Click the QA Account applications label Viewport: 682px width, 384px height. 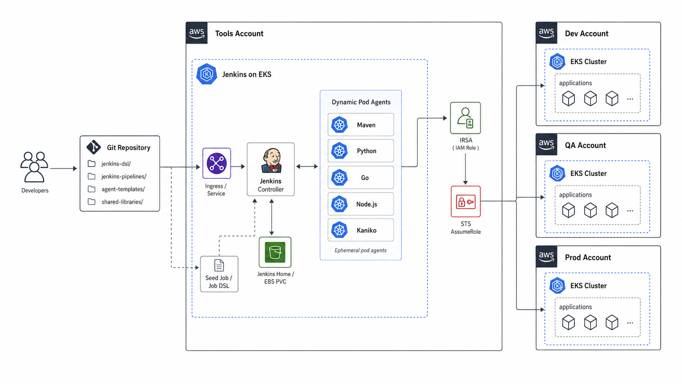(576, 195)
